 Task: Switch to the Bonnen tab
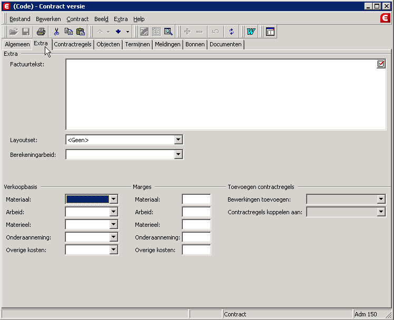[195, 44]
